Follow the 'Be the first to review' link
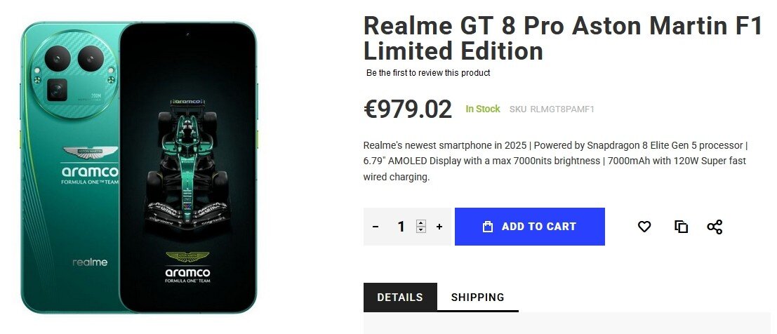This screenshot has height=334, width=777. coord(428,73)
